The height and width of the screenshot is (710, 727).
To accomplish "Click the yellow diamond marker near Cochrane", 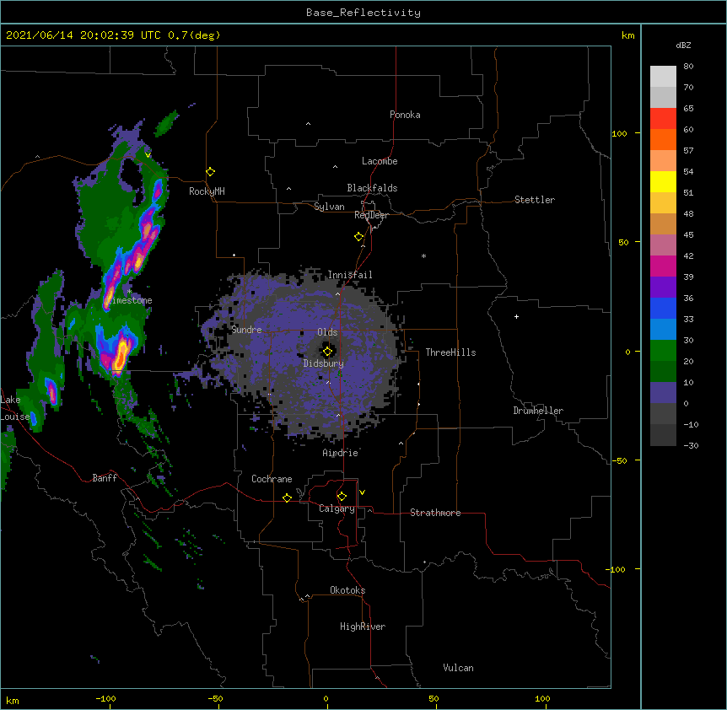I will pyautogui.click(x=287, y=498).
